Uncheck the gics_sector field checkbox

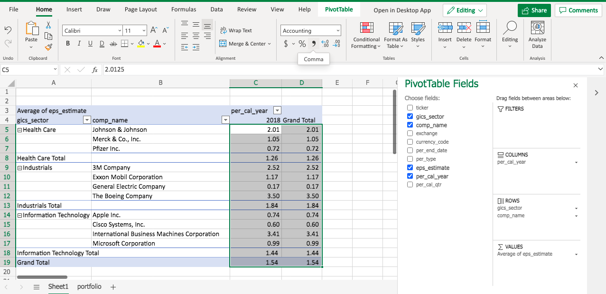point(410,117)
